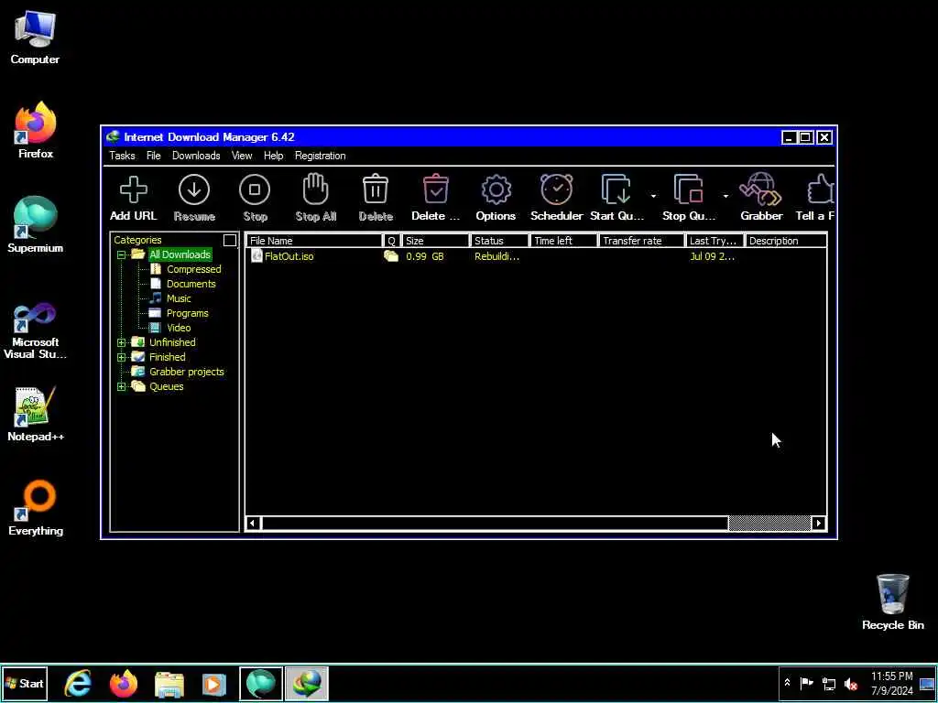
Task: Click the Add URL toolbar icon
Action: pyautogui.click(x=134, y=190)
